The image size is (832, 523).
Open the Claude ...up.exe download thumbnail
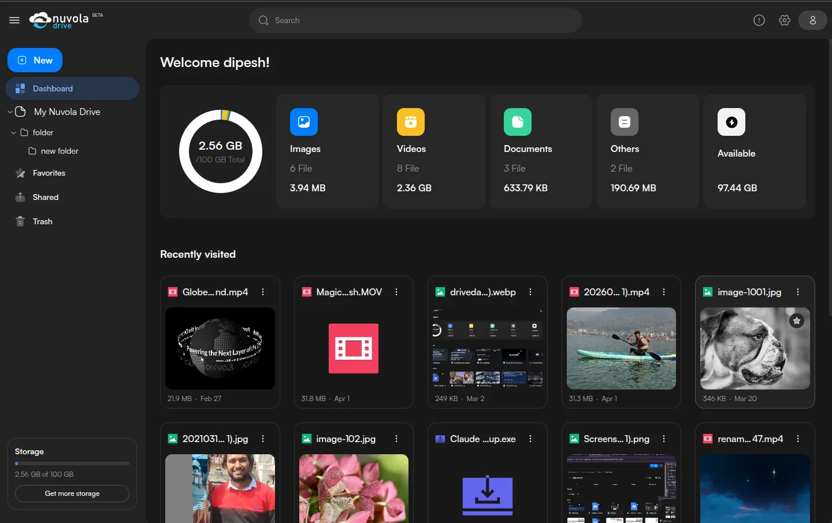488,495
